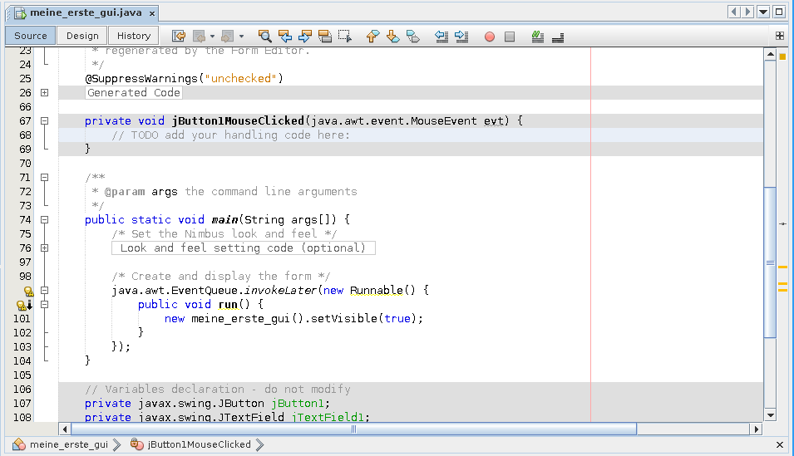Expand Look and feel setting code fold
794x456 pixels.
pos(45,248)
